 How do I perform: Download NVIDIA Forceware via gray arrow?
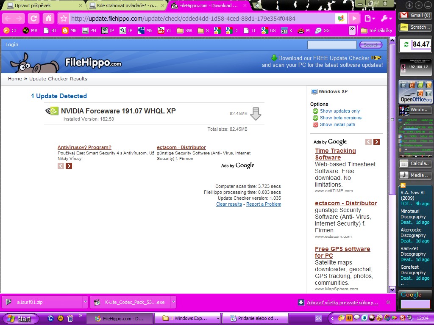click(256, 113)
